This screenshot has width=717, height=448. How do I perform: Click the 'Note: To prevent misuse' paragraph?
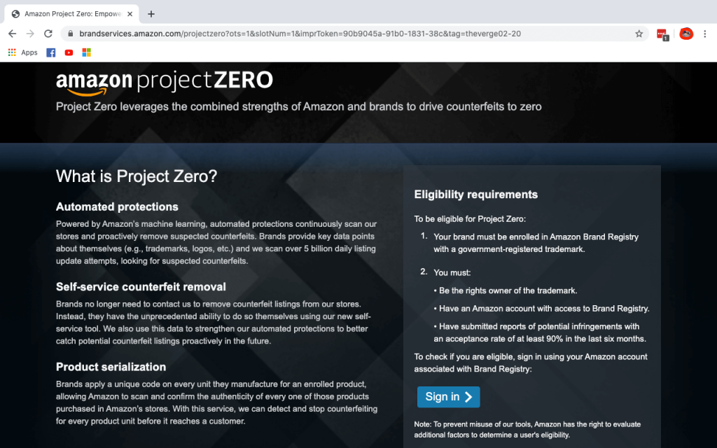pyautogui.click(x=527, y=430)
